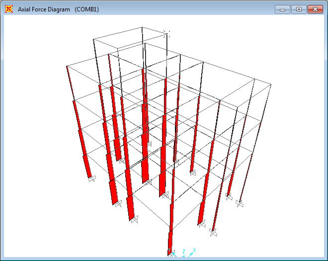
Task: Click the topmost penthouse roof left corner
Action: pos(94,38)
